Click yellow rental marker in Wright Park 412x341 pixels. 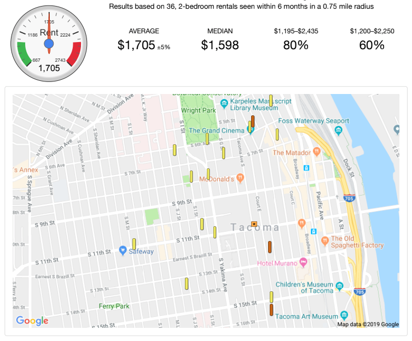(x=207, y=139)
